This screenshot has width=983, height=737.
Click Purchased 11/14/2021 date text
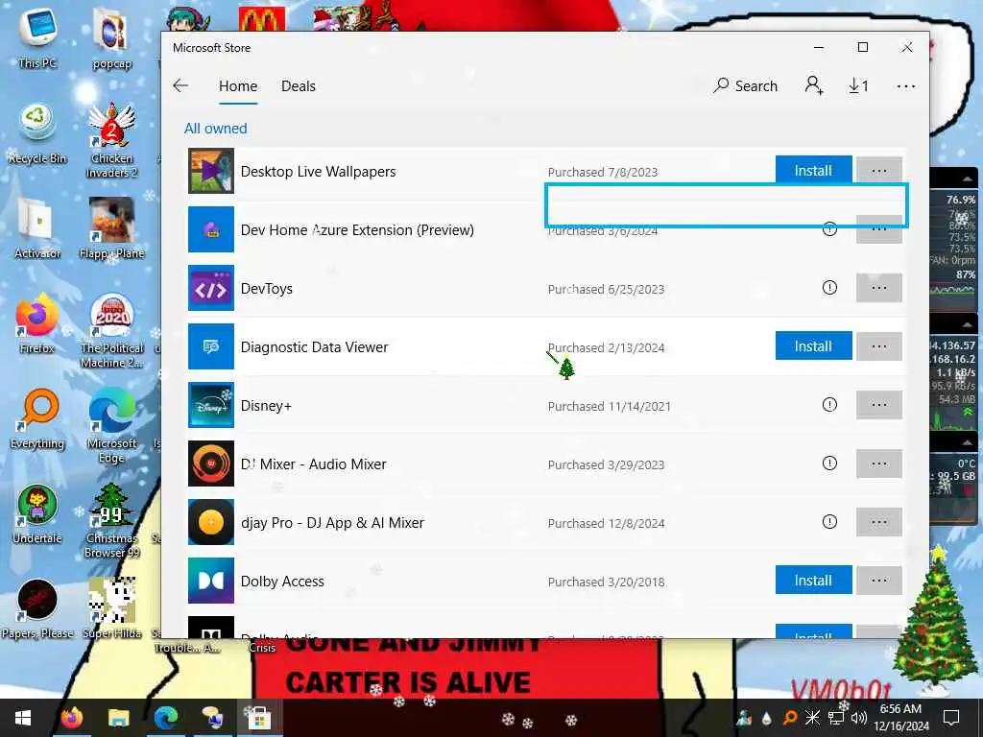click(x=609, y=406)
